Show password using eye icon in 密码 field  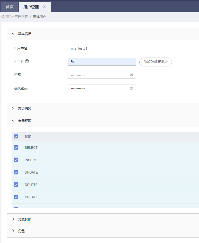tap(131, 75)
